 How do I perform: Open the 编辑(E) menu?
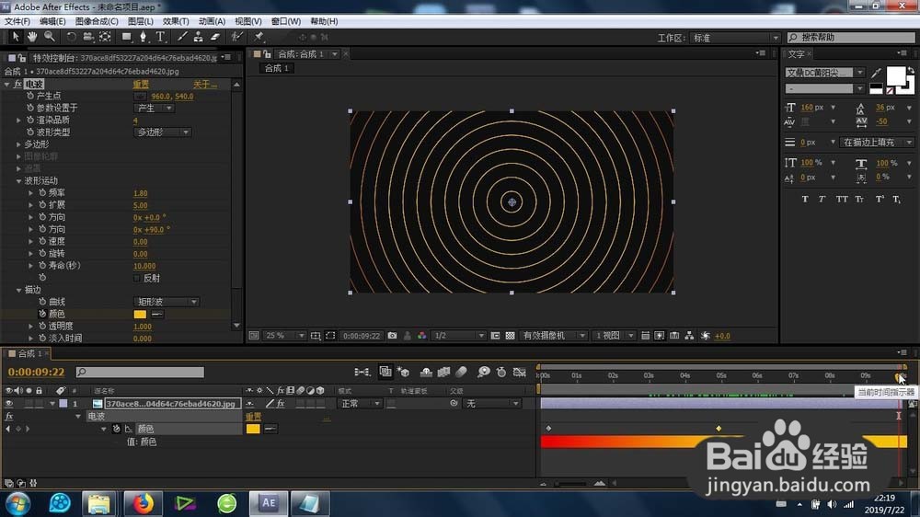click(x=52, y=21)
